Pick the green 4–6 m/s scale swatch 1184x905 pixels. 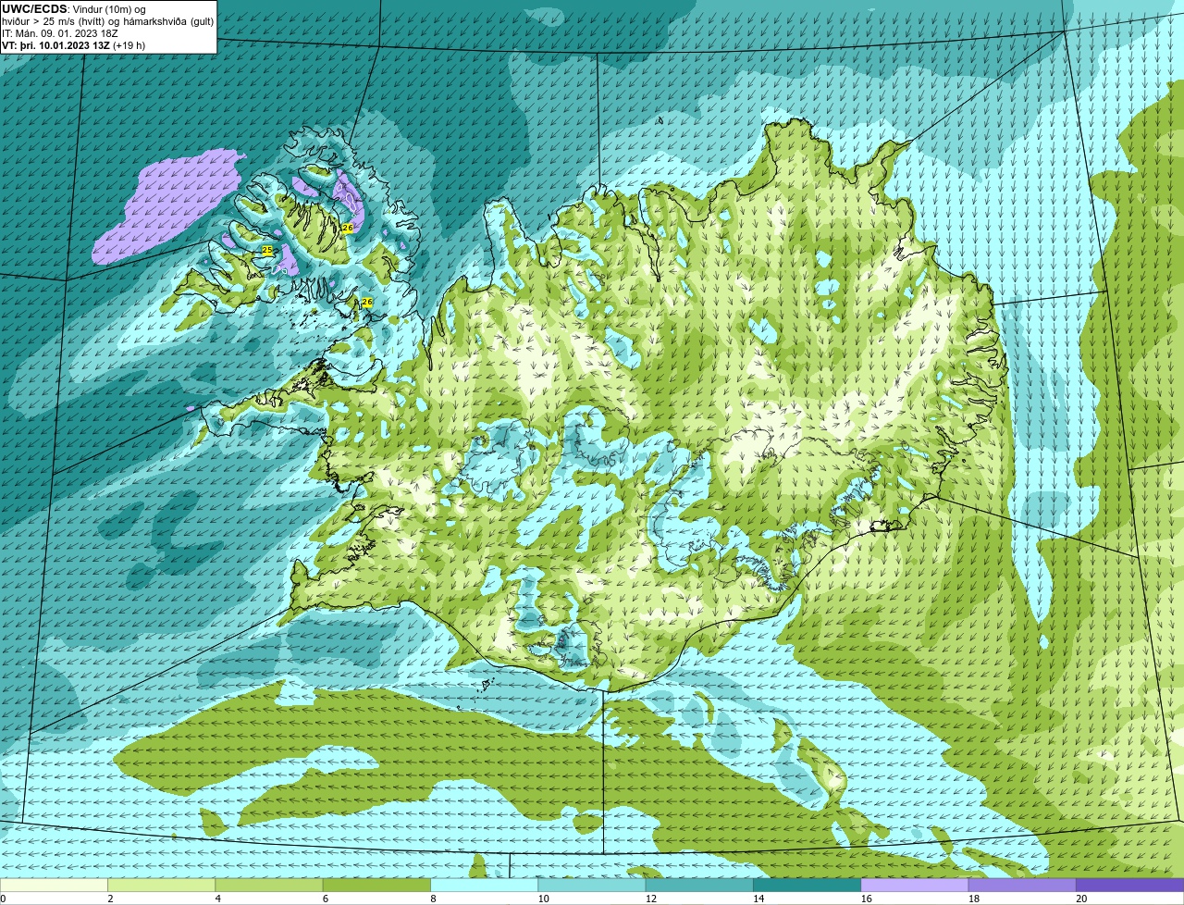269,886
